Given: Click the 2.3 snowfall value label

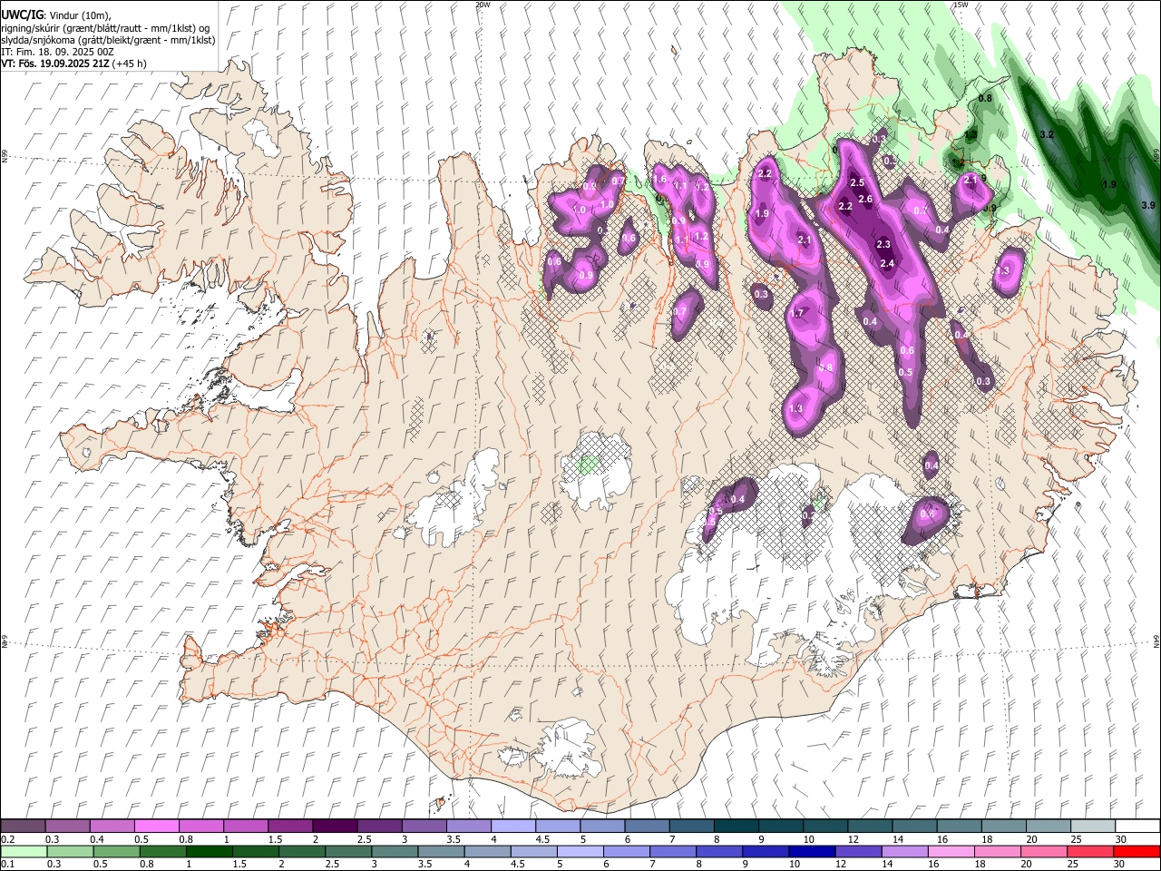Looking at the screenshot, I should point(883,244).
